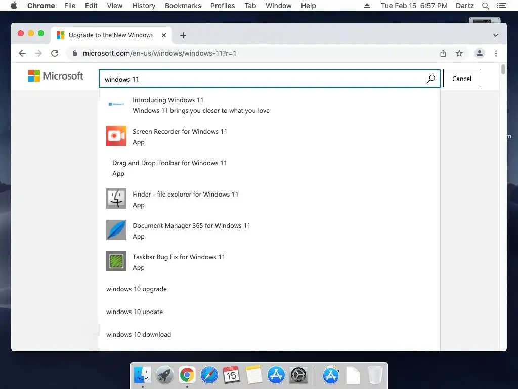This screenshot has width=518, height=389.
Task: Open System Preferences from the Dock
Action: point(298,375)
